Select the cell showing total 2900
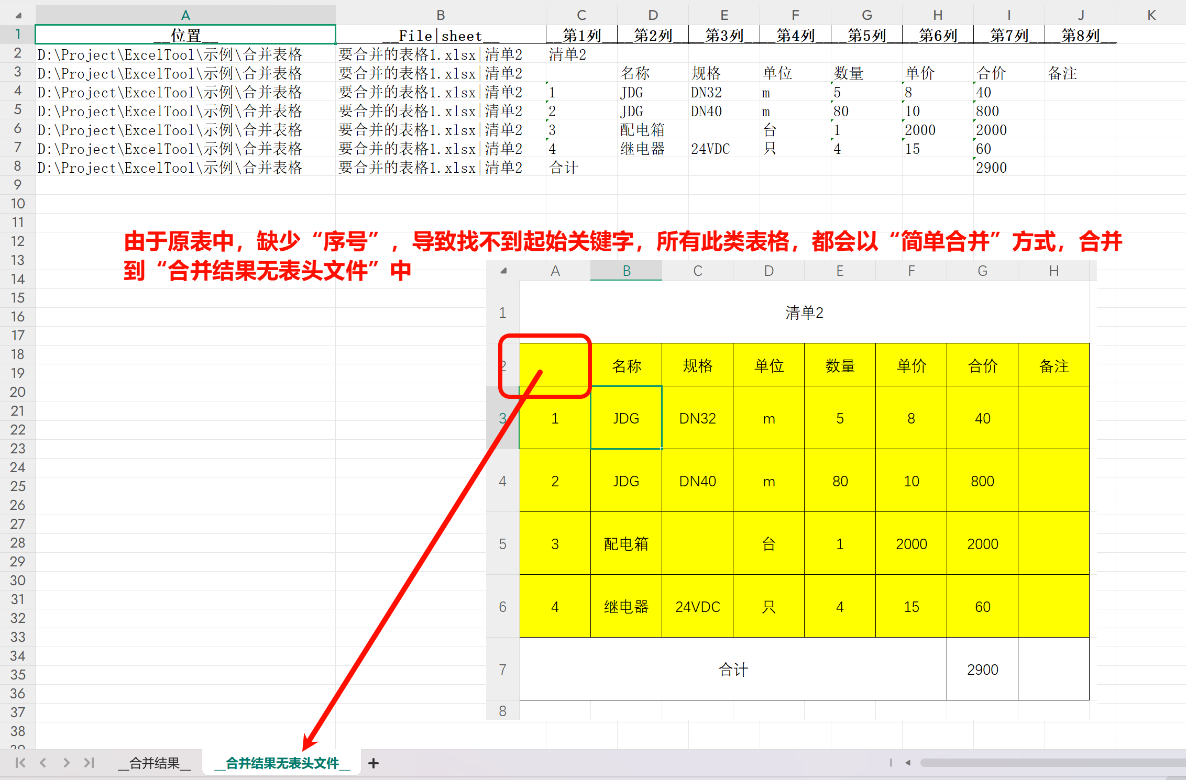 (992, 168)
